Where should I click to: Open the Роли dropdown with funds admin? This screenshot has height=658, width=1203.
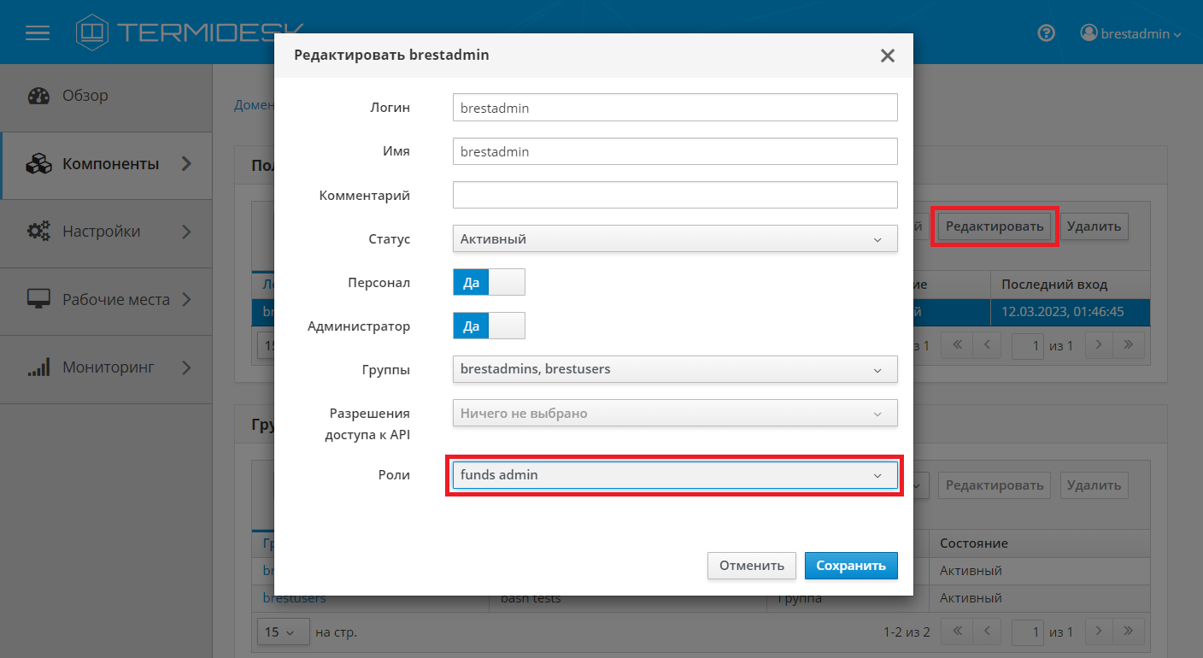675,475
